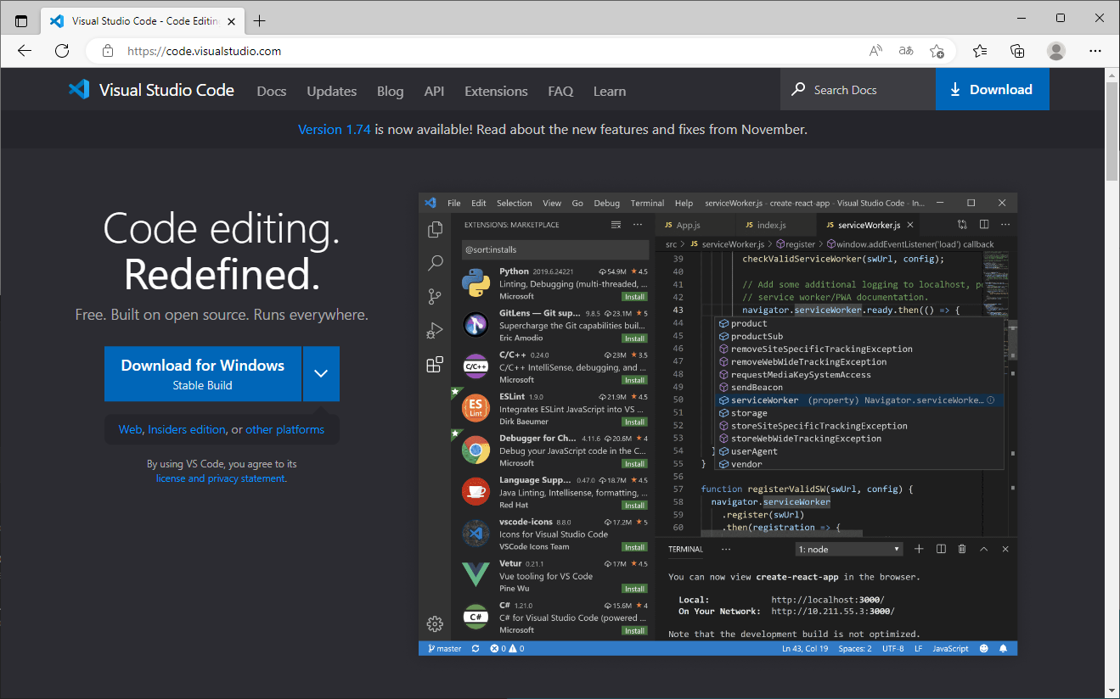Click Download for Windows Stable Build button
The height and width of the screenshot is (699, 1120).
[x=203, y=373]
